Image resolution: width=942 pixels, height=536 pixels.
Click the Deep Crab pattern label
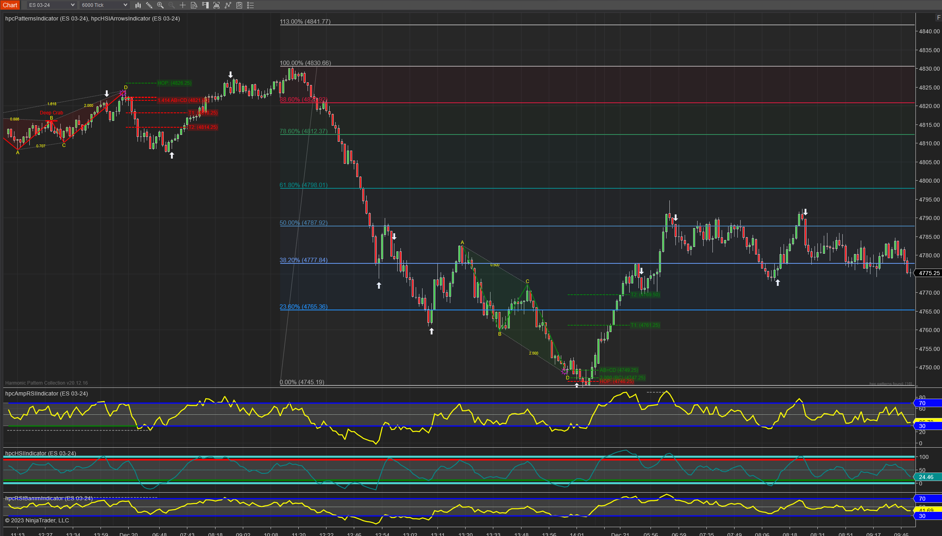[x=51, y=113]
